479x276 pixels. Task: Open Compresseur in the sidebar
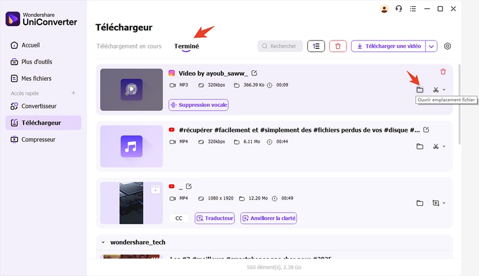pos(33,139)
